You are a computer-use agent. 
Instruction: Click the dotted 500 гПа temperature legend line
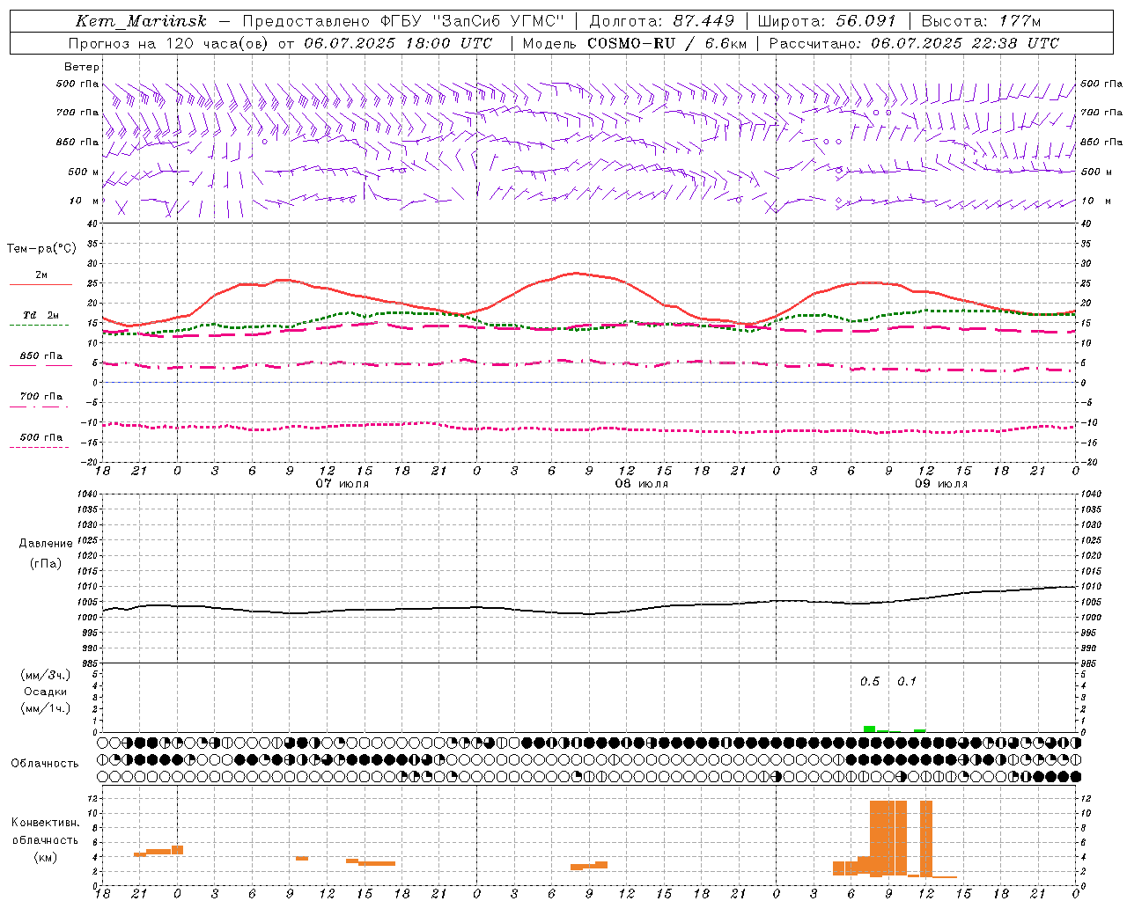click(39, 447)
